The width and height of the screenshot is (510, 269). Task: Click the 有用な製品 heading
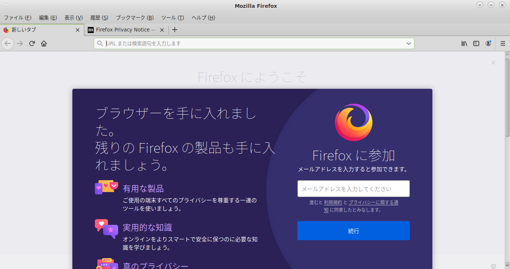click(x=143, y=188)
